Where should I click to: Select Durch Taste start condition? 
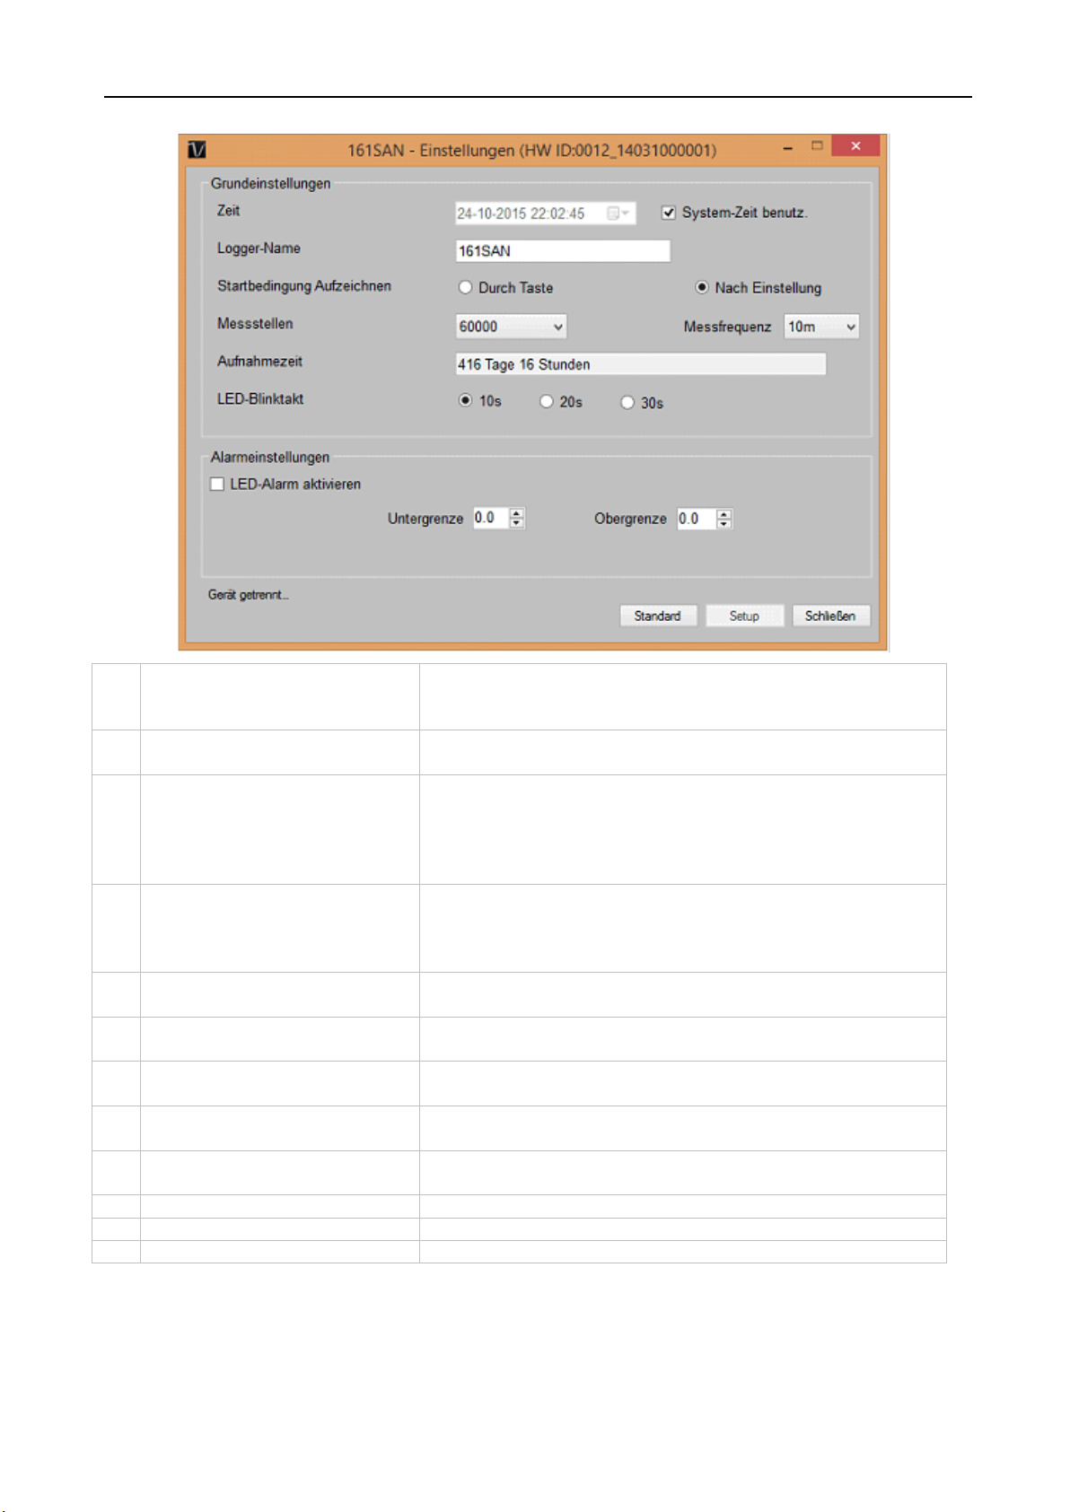[465, 288]
